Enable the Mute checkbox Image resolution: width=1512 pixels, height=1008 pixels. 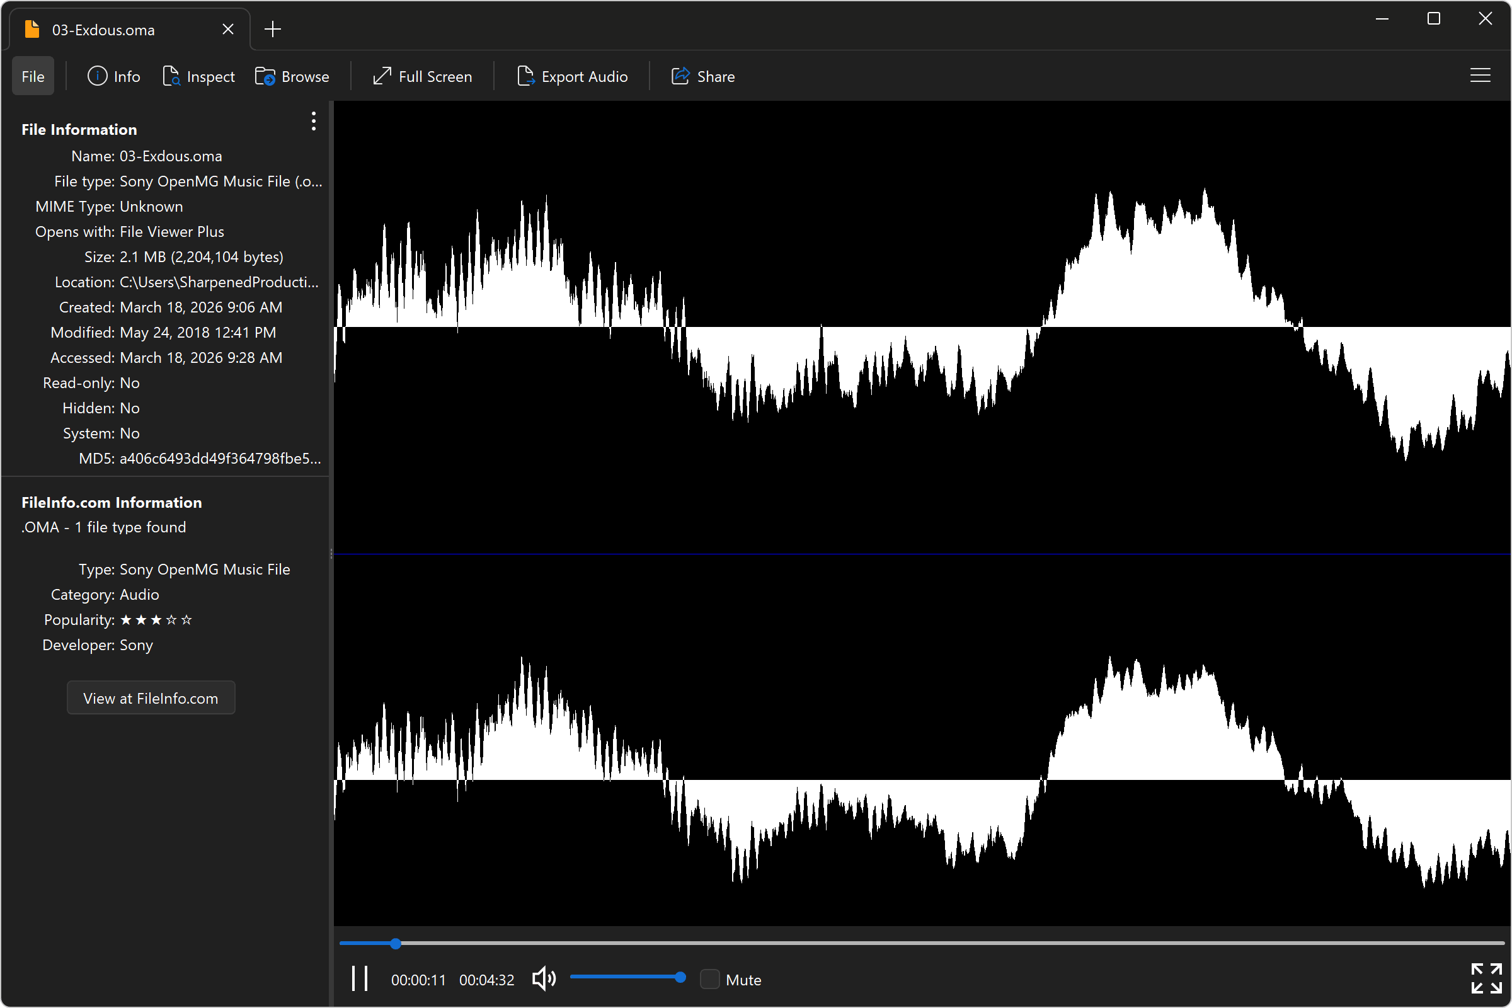[710, 979]
